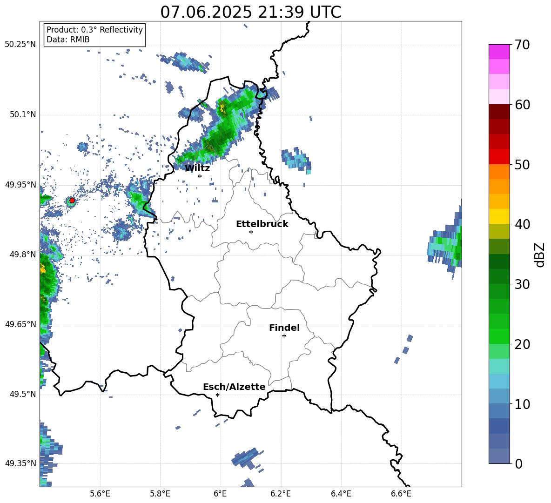Click the 70 tick label on colorbar
The image size is (551, 503).
[x=522, y=45]
